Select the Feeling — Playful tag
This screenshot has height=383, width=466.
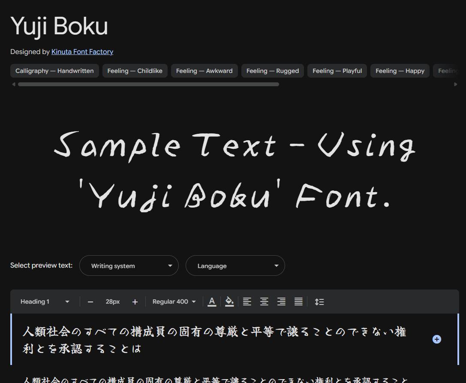337,71
